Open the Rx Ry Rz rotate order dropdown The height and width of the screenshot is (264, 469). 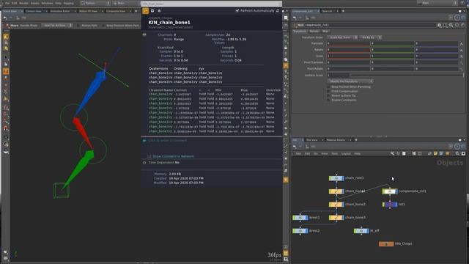coord(370,37)
